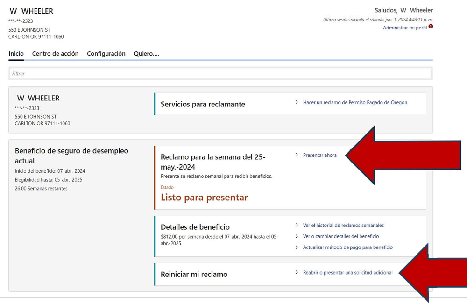
Task: Click the chevron before Hacer un reclamo de Permiso Pagado
Action: tap(297, 102)
